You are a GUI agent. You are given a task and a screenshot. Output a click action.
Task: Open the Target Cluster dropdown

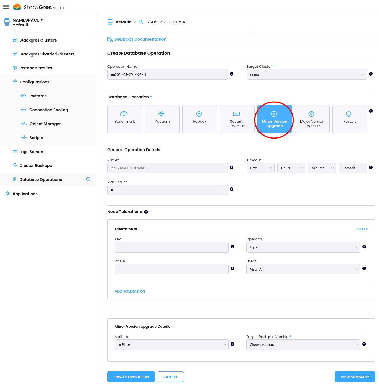point(306,74)
